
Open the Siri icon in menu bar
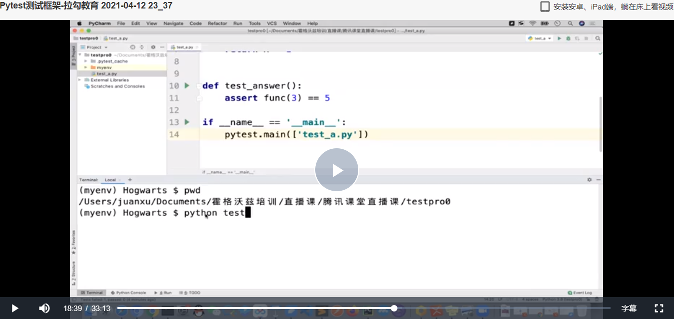(x=582, y=23)
